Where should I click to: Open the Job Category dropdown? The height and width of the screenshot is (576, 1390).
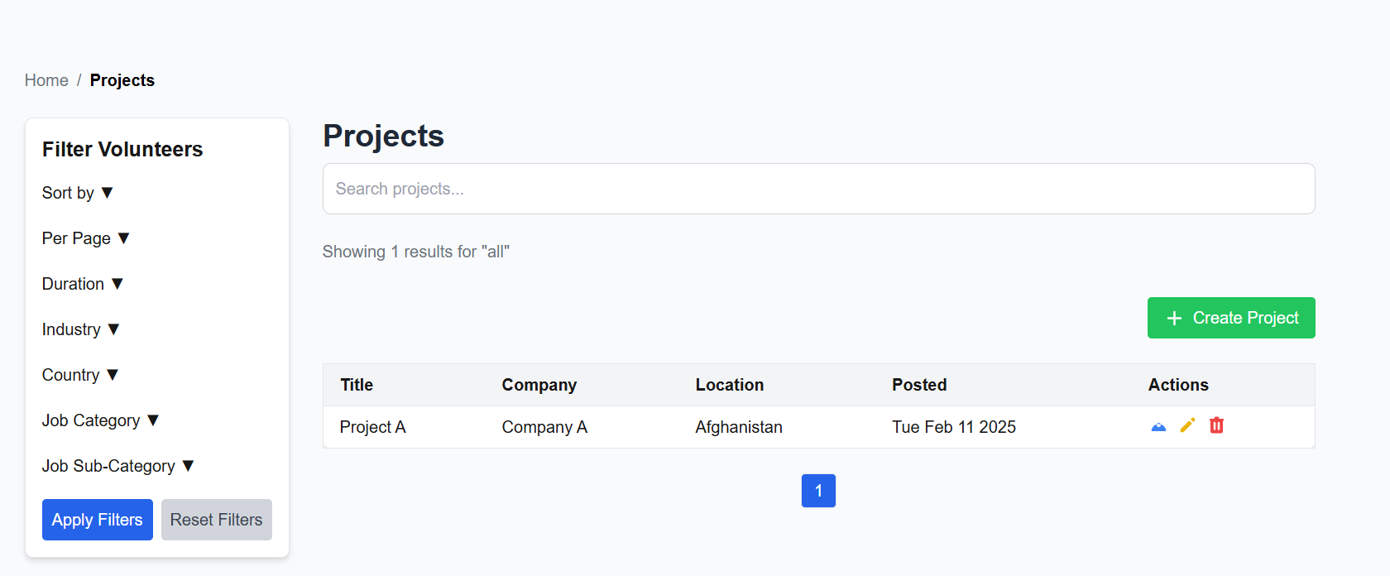pyautogui.click(x=100, y=420)
